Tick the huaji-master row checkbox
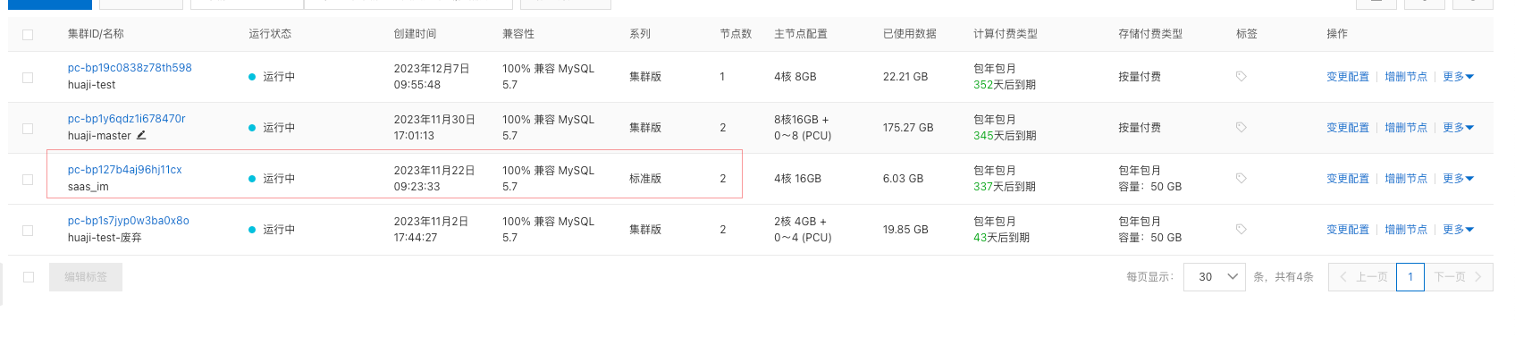This screenshot has height=337, width=1515. pyautogui.click(x=28, y=129)
